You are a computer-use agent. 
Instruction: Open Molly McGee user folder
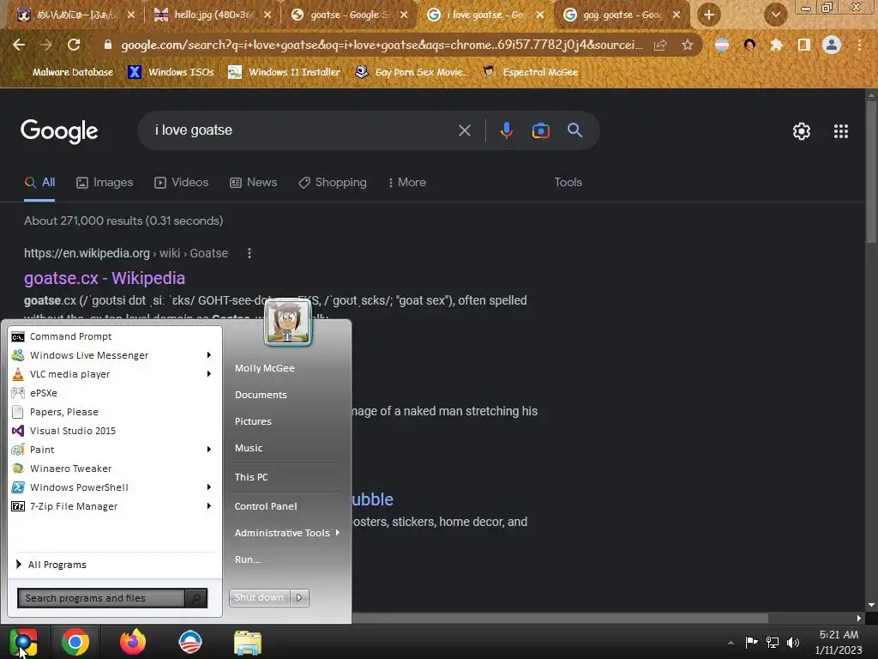tap(265, 368)
